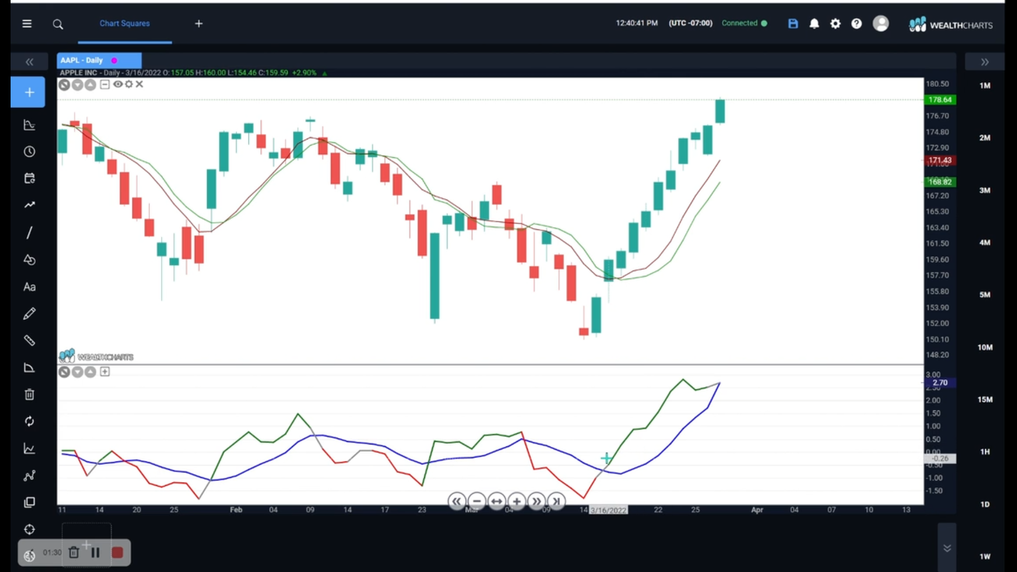The width and height of the screenshot is (1017, 572).
Task: Click the WealthCharts logo at top right
Action: click(951, 24)
